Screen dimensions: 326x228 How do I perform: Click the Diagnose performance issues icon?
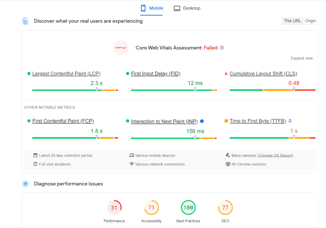25,184
